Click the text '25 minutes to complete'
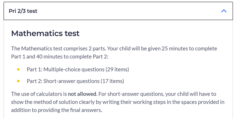The width and height of the screenshot is (235, 119). [x=189, y=48]
